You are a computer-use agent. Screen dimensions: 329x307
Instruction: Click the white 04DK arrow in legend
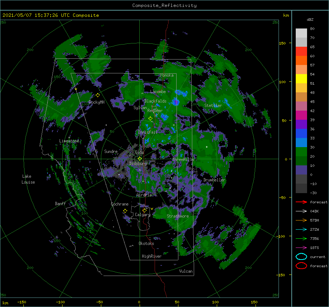pyautogui.click(x=301, y=211)
